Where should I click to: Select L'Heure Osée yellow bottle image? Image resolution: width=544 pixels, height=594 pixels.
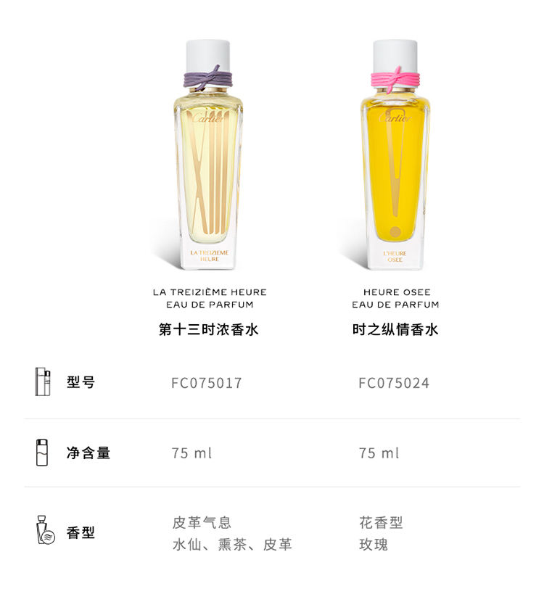[x=395, y=154]
